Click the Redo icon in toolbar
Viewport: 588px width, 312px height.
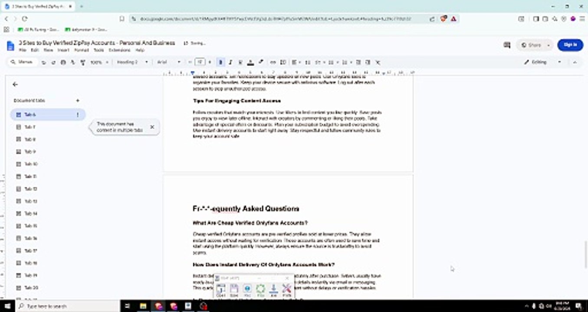point(53,62)
